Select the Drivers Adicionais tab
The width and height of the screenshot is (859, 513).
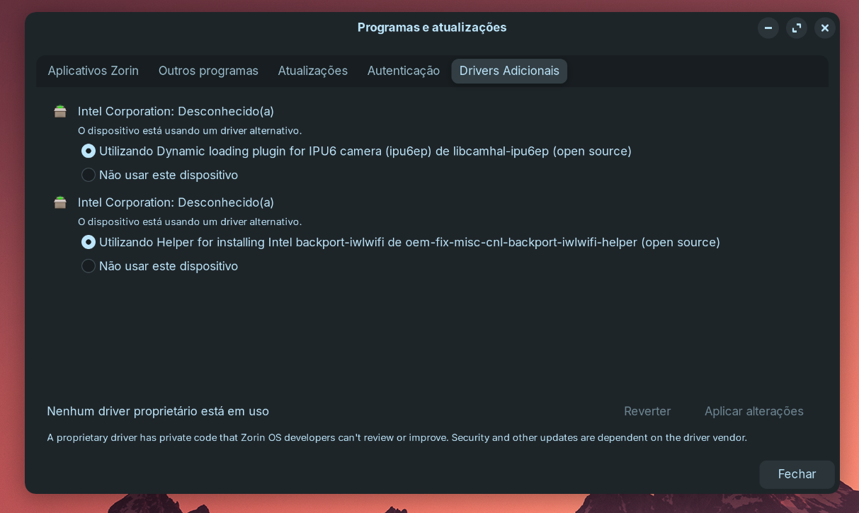click(509, 71)
